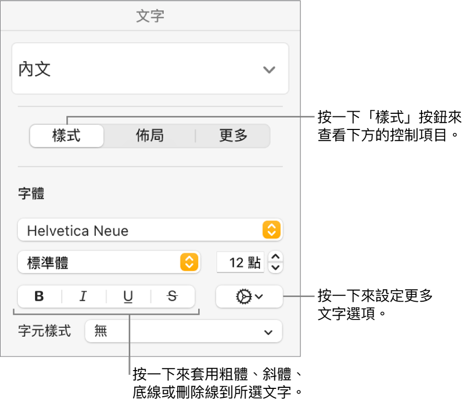Increase font size with the up stepper arrow
This screenshot has width=467, height=404.
tap(275, 257)
